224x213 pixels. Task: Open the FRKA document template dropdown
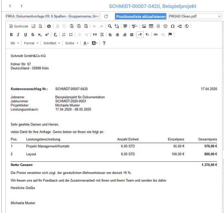[x=53, y=16]
